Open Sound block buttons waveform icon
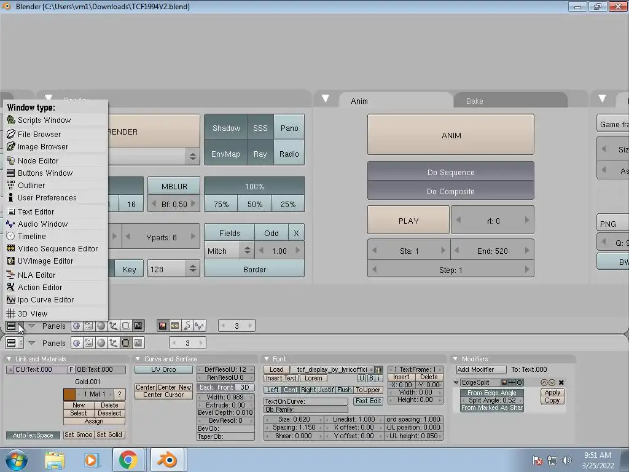 [200, 326]
